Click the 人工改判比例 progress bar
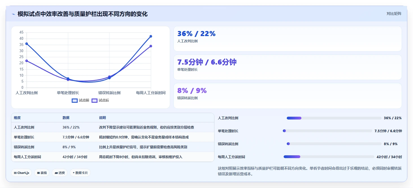This screenshot has width=413, height=188. point(334,118)
